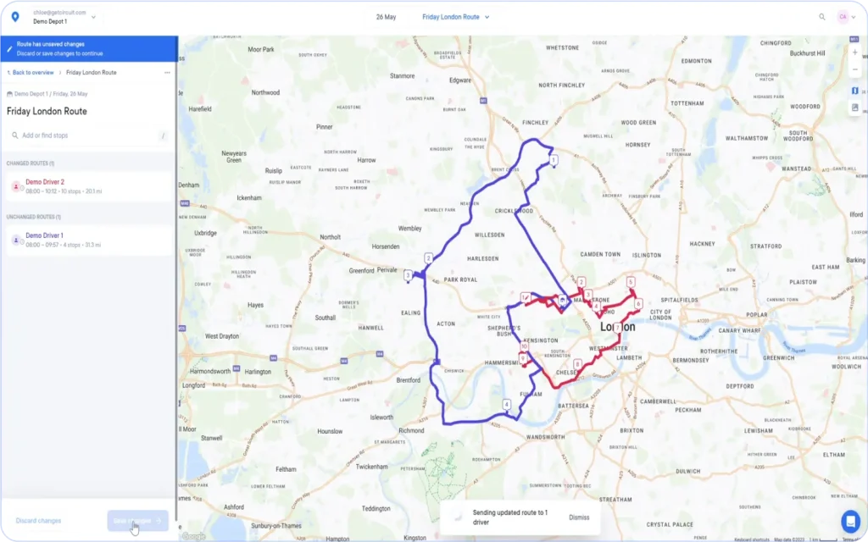This screenshot has width=868, height=542.
Task: Open the 26 May date selector
Action: pos(386,17)
